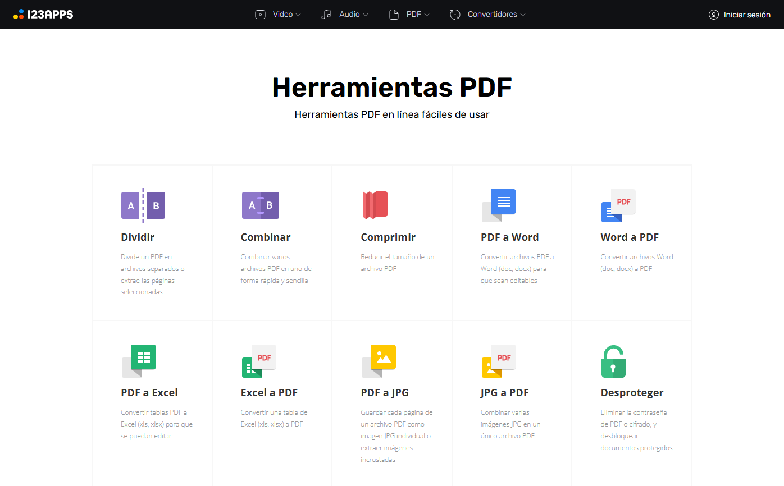Select the Dividir PDF splitting icon
The image size is (784, 486).
(143, 205)
